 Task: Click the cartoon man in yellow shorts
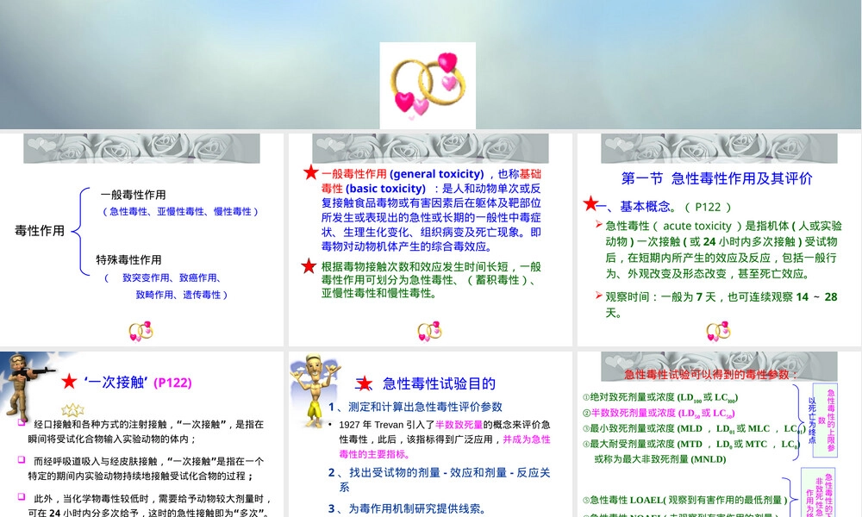(x=315, y=390)
